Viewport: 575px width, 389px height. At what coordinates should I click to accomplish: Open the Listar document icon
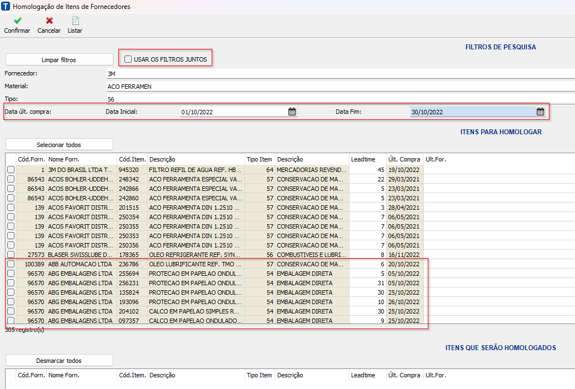(x=75, y=21)
